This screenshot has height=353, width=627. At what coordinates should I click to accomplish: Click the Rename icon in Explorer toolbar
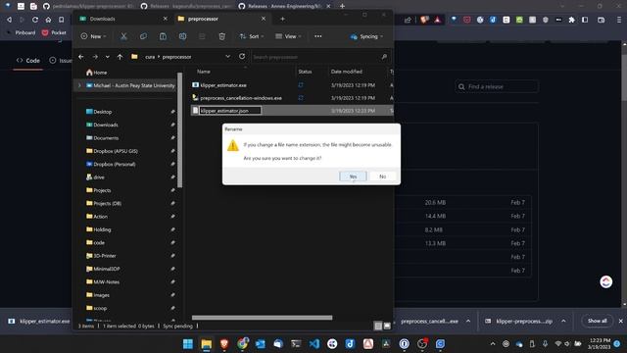click(x=182, y=36)
